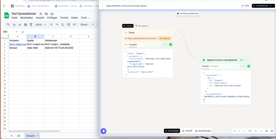This screenshot has width=276, height=139.
Task: Switch to Form node Ausgabe tab
Action: [133, 45]
